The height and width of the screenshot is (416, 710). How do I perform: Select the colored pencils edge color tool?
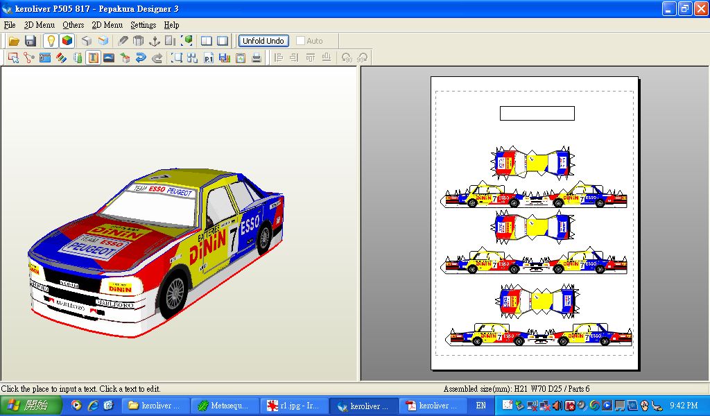pos(61,58)
